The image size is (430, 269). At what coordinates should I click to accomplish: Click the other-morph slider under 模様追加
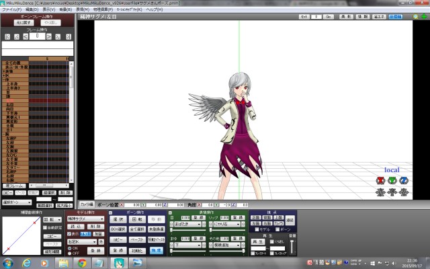point(227,251)
